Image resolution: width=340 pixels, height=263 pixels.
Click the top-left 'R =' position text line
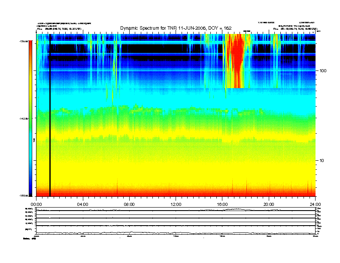[59, 29]
